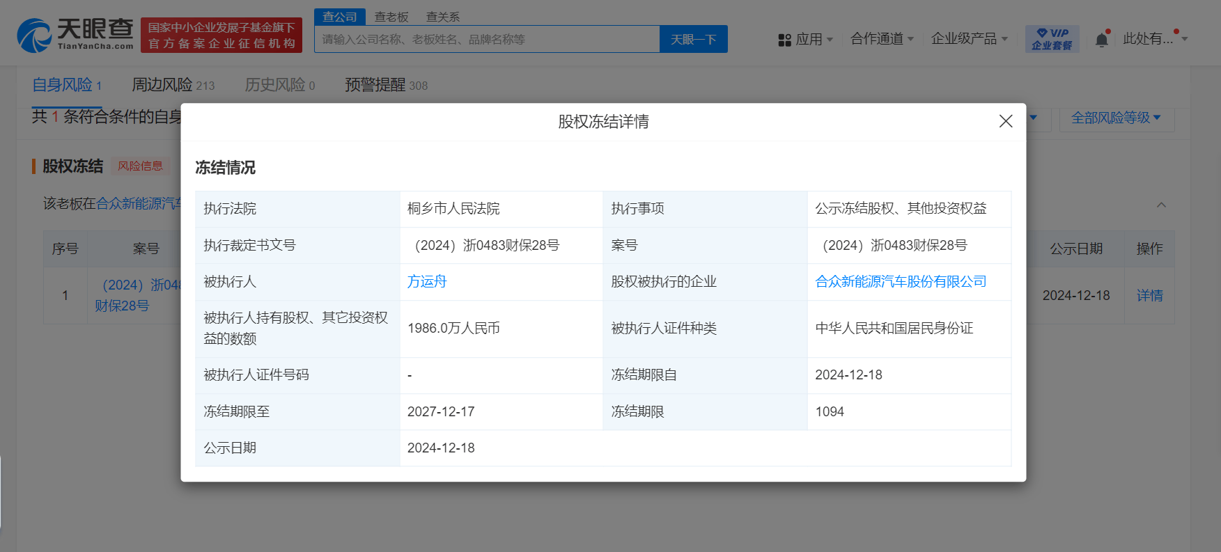Expand the 企业级产品 dropdown
This screenshot has width=1221, height=552.
tap(970, 39)
